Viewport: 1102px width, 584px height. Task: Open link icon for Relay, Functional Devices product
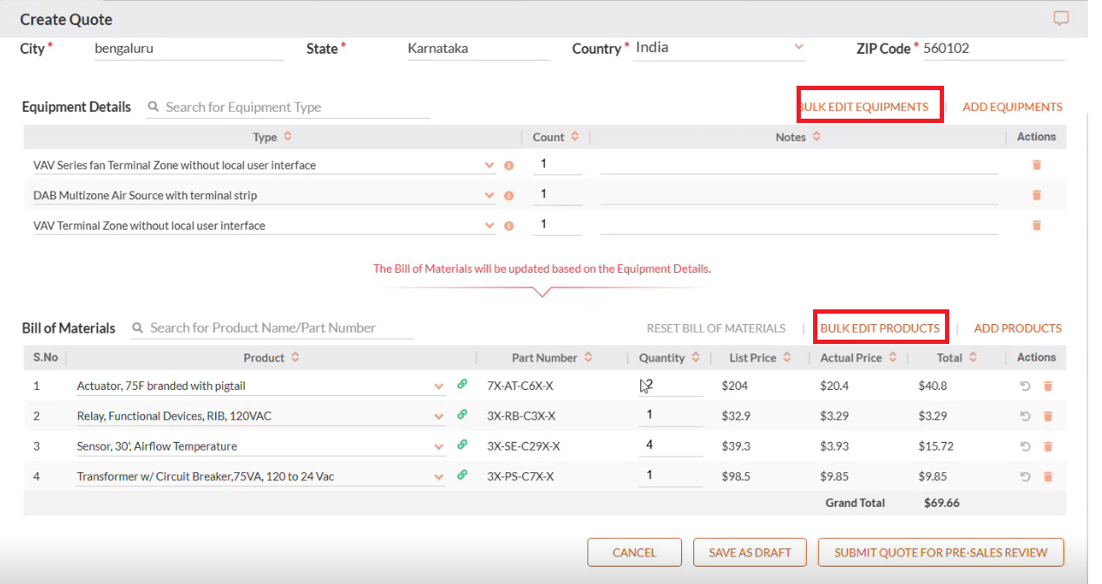coord(462,414)
